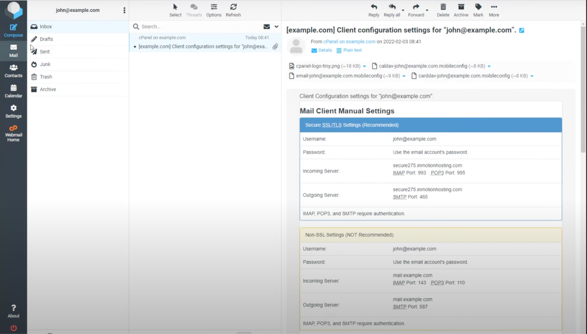Expand the search scope dropdown next to the search bar
587x334 pixels.
[x=276, y=26]
